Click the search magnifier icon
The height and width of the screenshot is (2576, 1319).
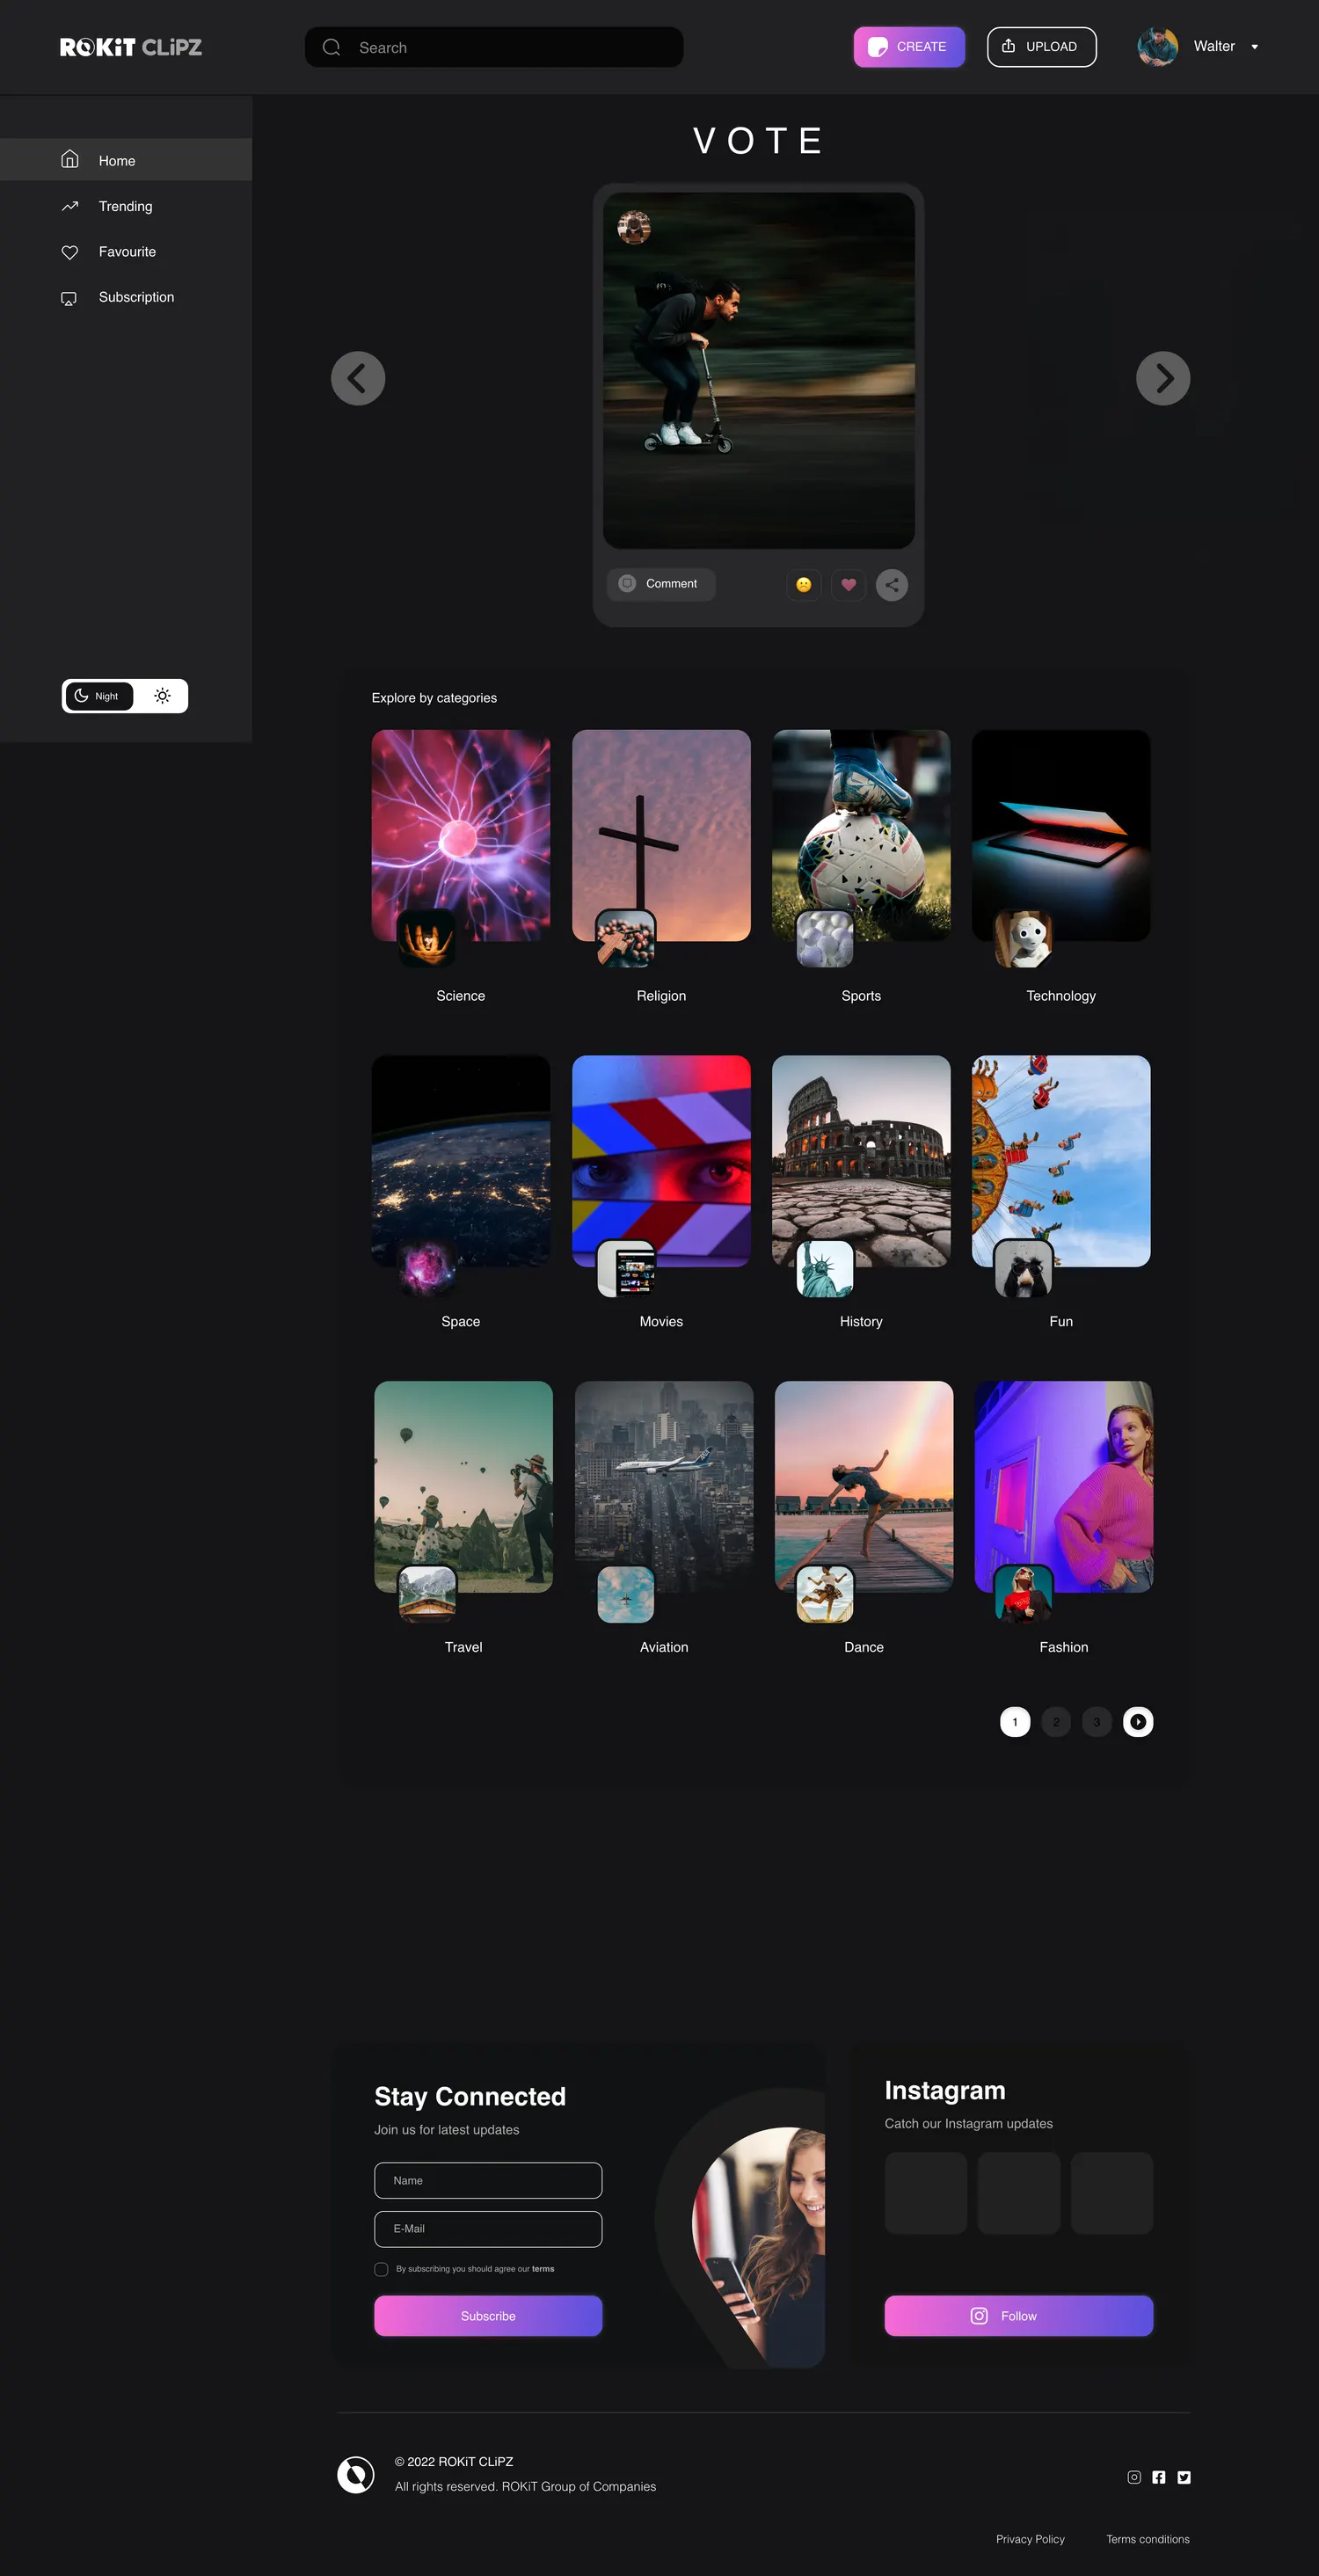(x=332, y=47)
